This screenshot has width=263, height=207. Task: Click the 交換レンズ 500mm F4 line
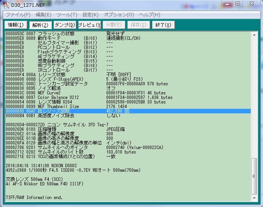coord(34,179)
